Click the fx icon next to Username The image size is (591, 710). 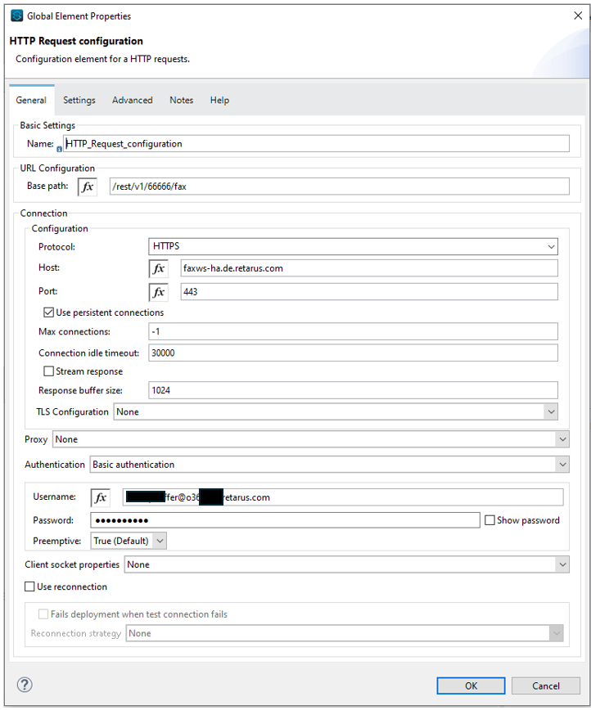pyautogui.click(x=100, y=497)
